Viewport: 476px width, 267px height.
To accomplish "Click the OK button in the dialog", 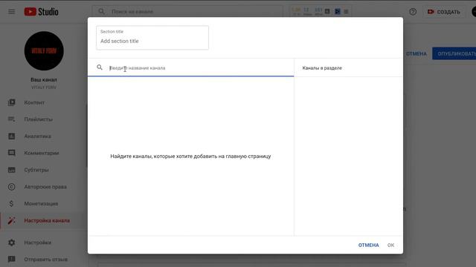I will click(390, 245).
